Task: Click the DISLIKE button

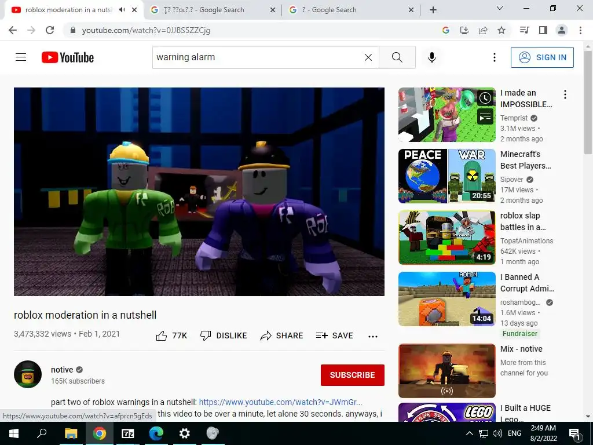Action: pyautogui.click(x=224, y=335)
